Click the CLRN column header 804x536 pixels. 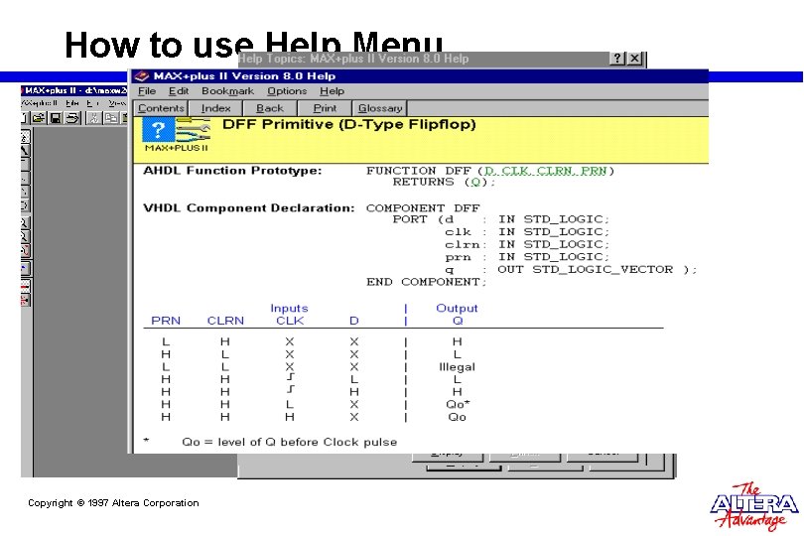coord(225,321)
